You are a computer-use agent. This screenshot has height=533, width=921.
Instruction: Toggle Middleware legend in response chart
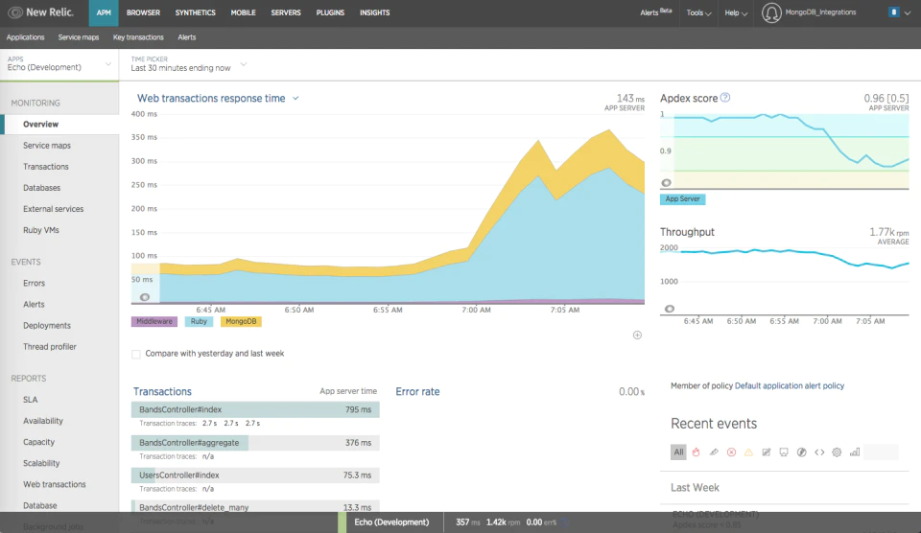tap(154, 322)
